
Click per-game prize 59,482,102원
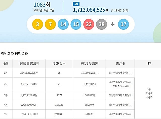(89, 84)
